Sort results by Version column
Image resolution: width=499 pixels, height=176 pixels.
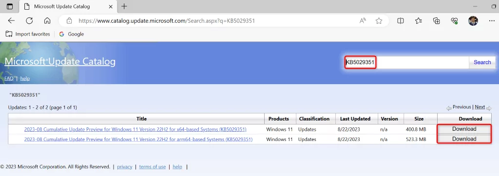tap(389, 119)
